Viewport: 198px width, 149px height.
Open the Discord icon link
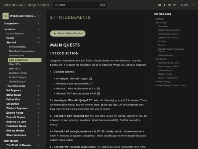pyautogui.click(x=159, y=5)
